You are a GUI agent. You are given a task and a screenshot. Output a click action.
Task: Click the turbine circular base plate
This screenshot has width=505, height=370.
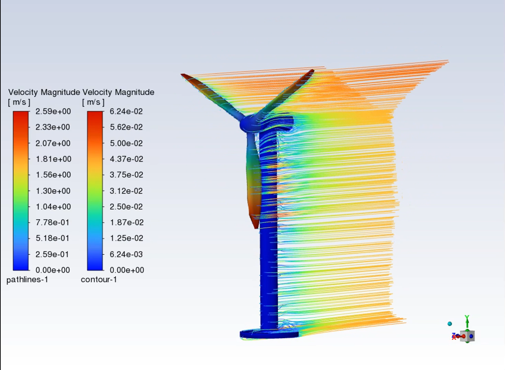[x=268, y=334]
